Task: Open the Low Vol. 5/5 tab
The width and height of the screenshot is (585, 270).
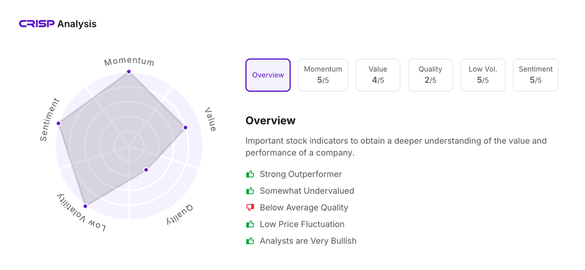Action: point(483,75)
